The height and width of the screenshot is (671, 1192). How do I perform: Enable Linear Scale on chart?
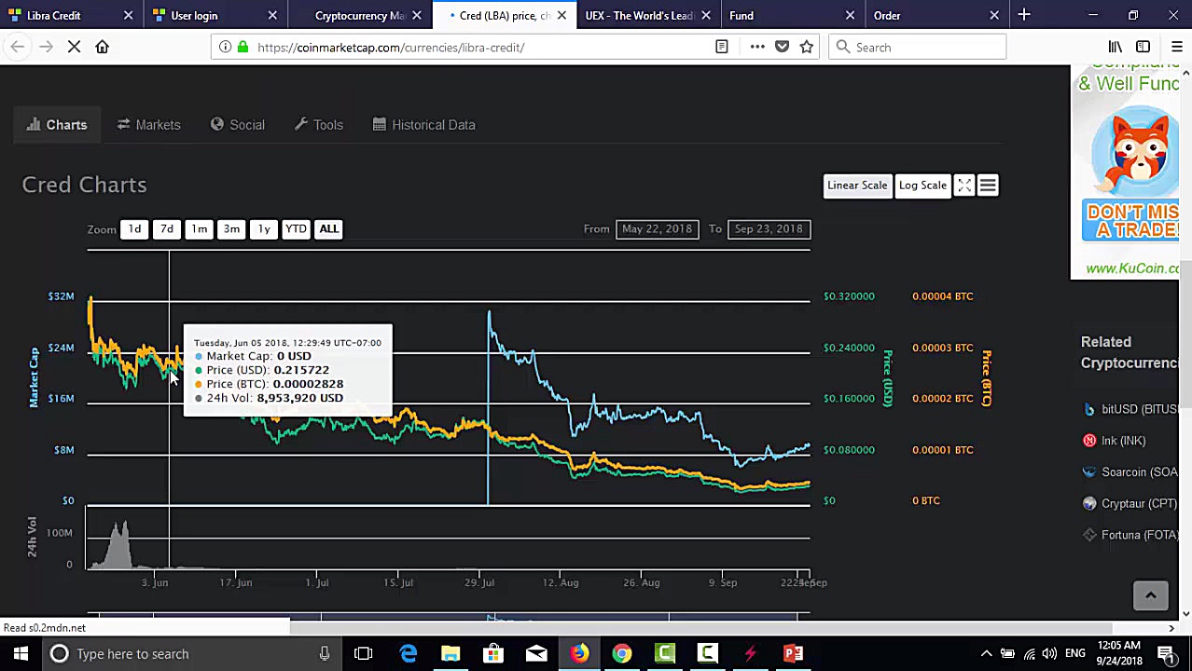point(857,185)
